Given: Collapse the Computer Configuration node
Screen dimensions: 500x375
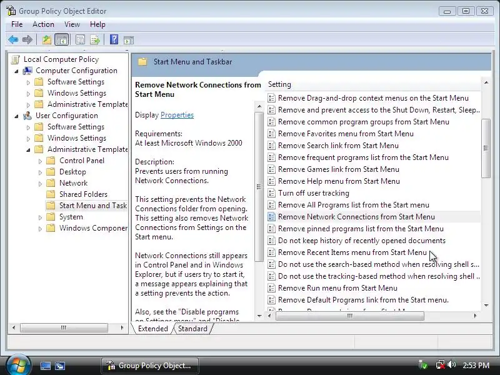Looking at the screenshot, I should [x=16, y=71].
